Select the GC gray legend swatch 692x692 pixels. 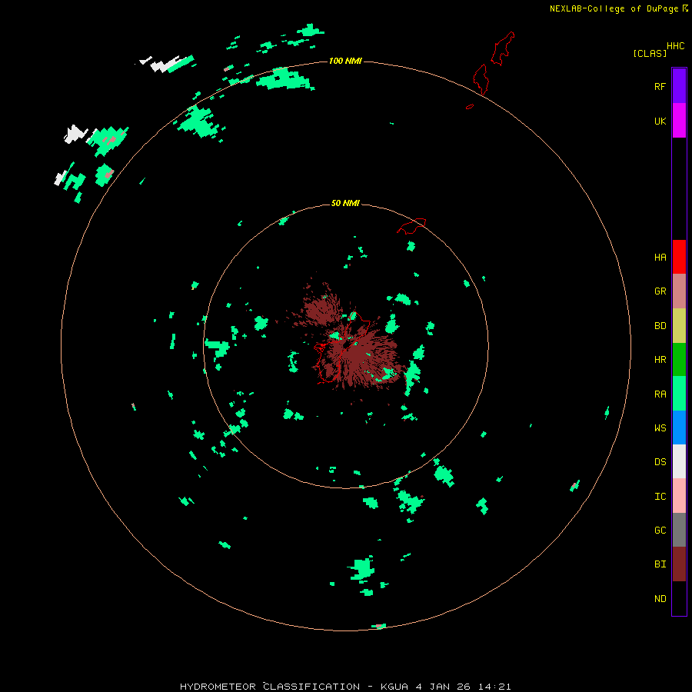pyautogui.click(x=679, y=530)
